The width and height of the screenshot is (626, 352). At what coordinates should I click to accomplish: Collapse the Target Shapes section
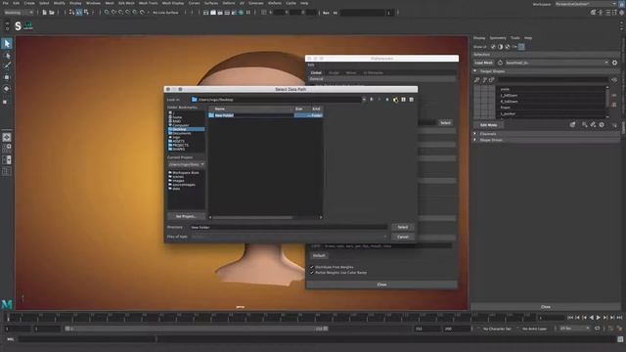click(x=475, y=71)
